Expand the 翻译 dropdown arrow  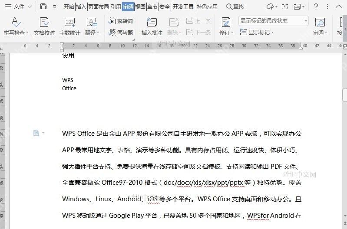pyautogui.click(x=98, y=33)
